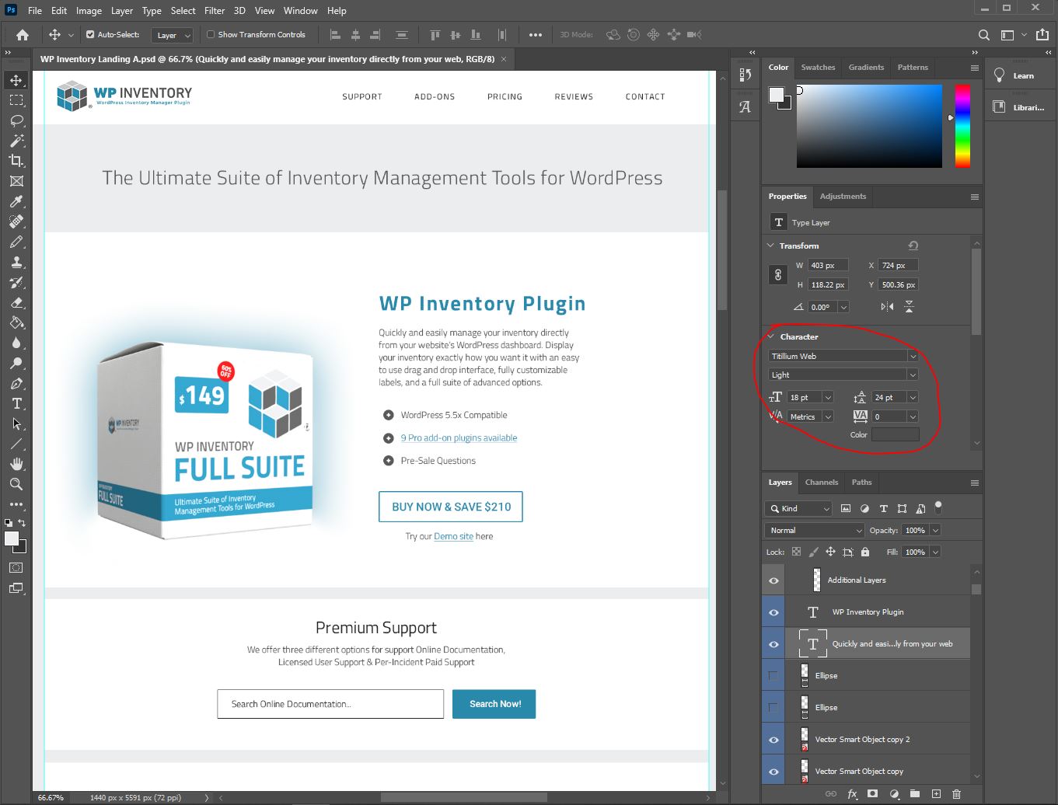Open the 18 pt font size dropdown
The height and width of the screenshot is (805, 1058).
click(828, 397)
